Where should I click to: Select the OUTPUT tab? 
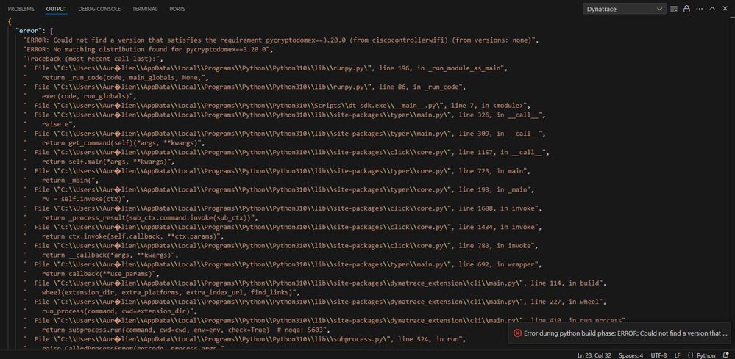(56, 9)
